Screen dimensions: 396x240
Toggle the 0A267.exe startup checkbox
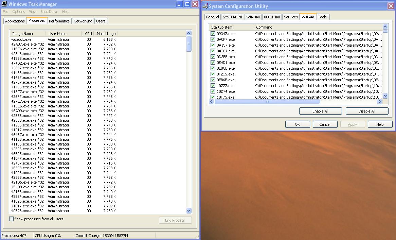pos(213,51)
